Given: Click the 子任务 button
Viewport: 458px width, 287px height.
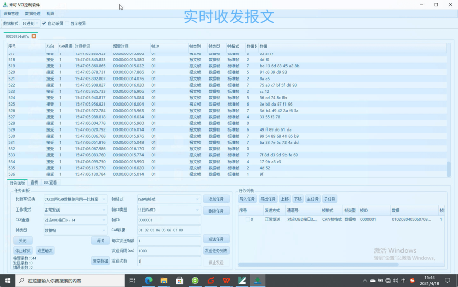Looking at the screenshot, I should pyautogui.click(x=329, y=199).
